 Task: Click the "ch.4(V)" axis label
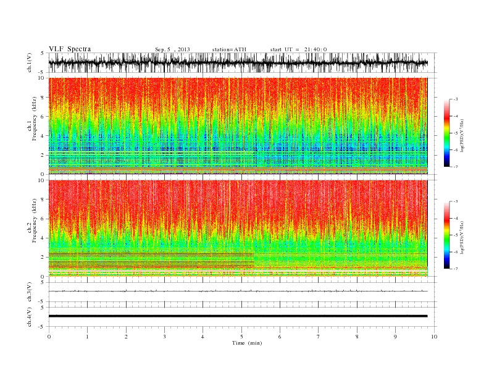(x=30, y=317)
